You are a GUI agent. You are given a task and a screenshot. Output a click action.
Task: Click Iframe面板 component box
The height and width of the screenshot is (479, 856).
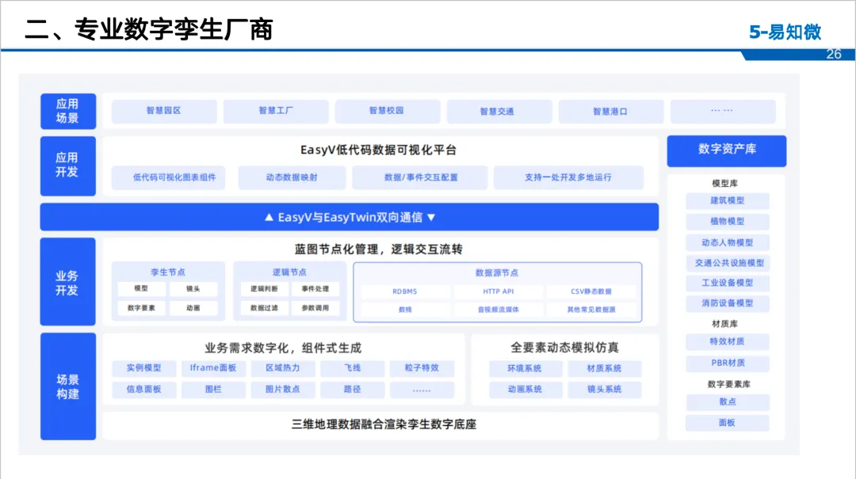point(213,368)
